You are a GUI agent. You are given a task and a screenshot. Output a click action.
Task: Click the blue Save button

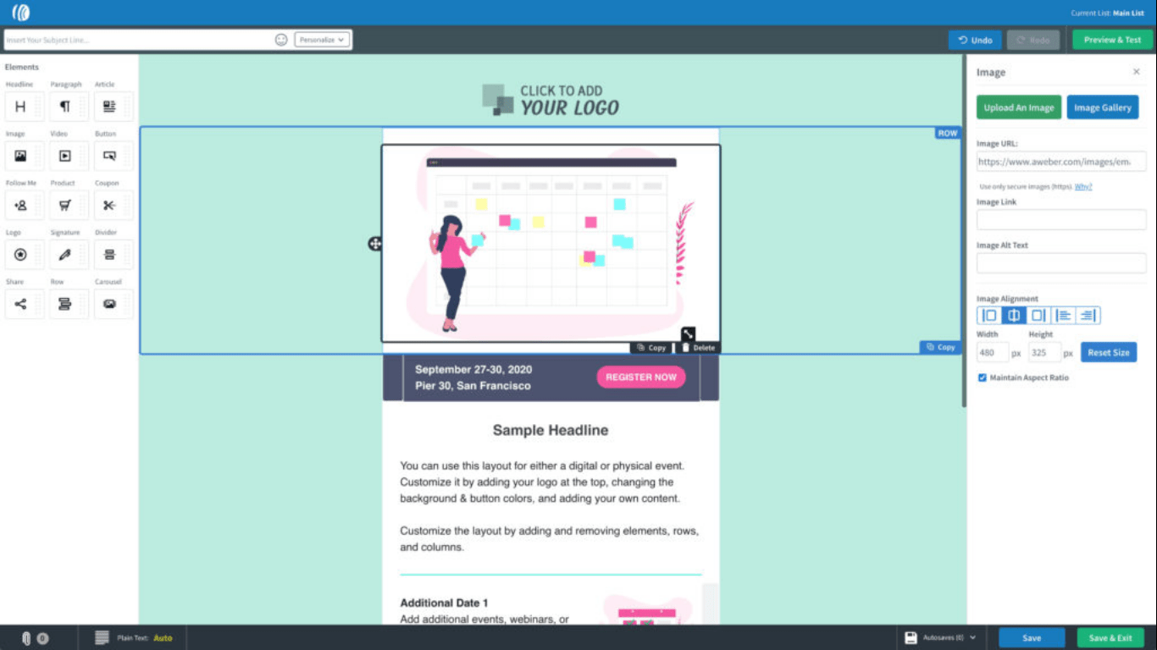point(1032,638)
